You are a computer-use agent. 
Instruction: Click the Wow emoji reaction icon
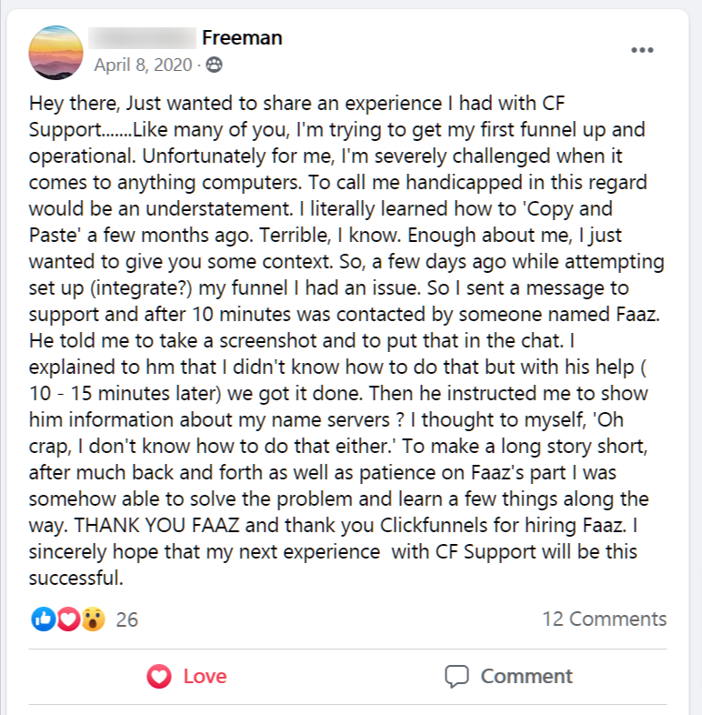(x=92, y=619)
